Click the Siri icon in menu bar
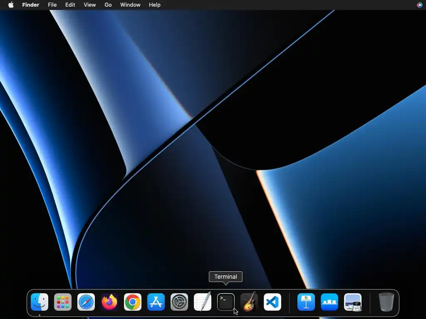The height and width of the screenshot is (319, 426). pyautogui.click(x=419, y=5)
